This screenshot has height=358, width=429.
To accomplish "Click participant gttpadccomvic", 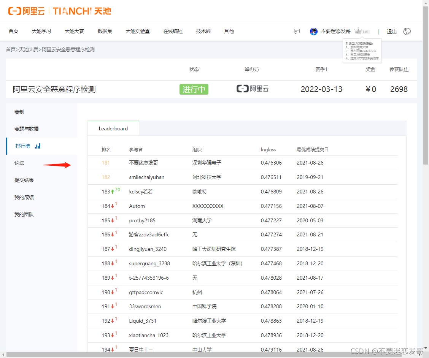I will [146, 292].
